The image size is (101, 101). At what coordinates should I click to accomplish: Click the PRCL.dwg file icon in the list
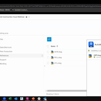(52, 58)
